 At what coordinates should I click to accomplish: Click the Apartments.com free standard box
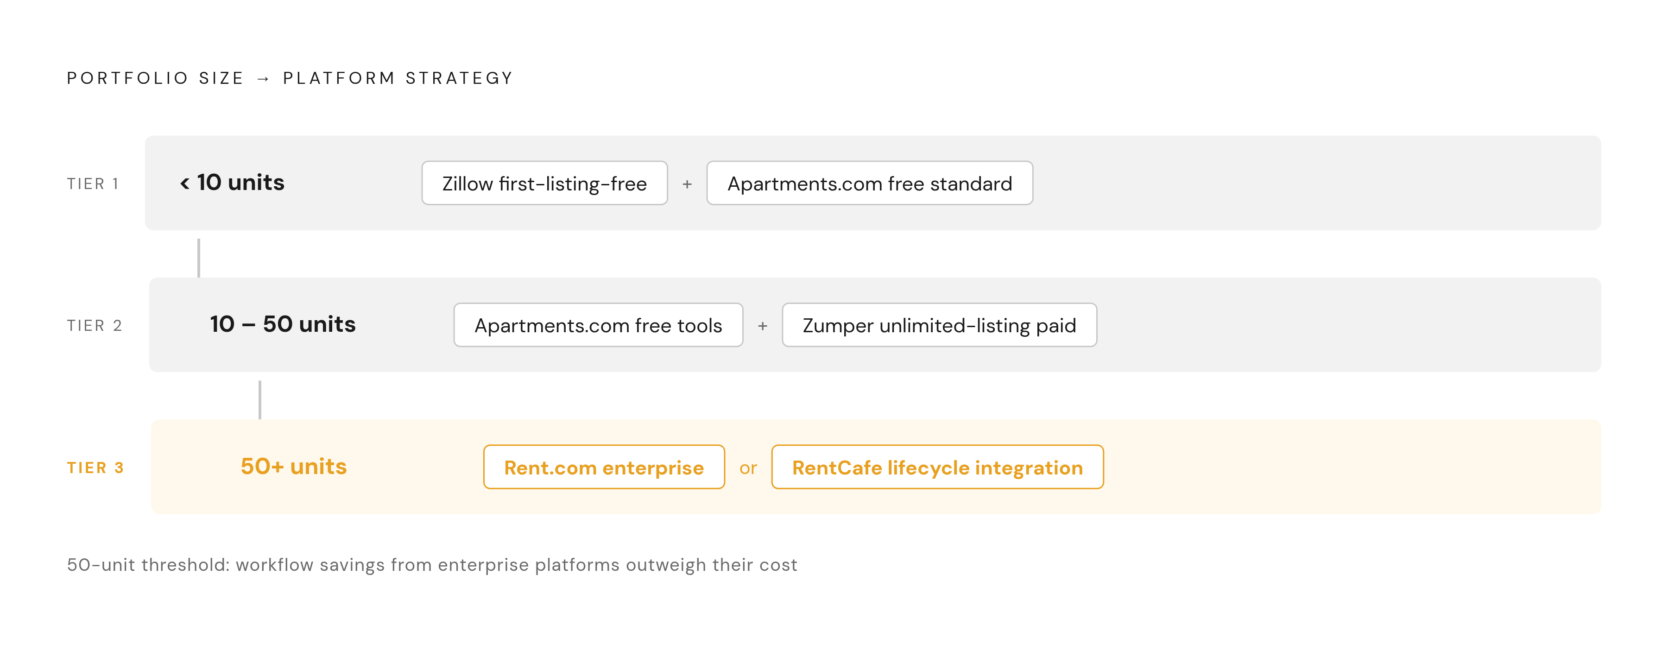tap(869, 183)
